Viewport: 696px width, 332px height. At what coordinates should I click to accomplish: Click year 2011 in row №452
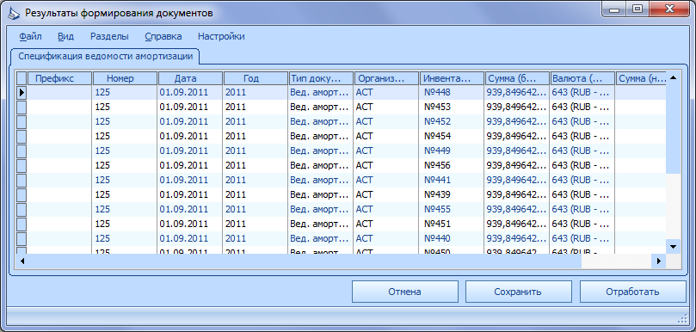[256, 121]
